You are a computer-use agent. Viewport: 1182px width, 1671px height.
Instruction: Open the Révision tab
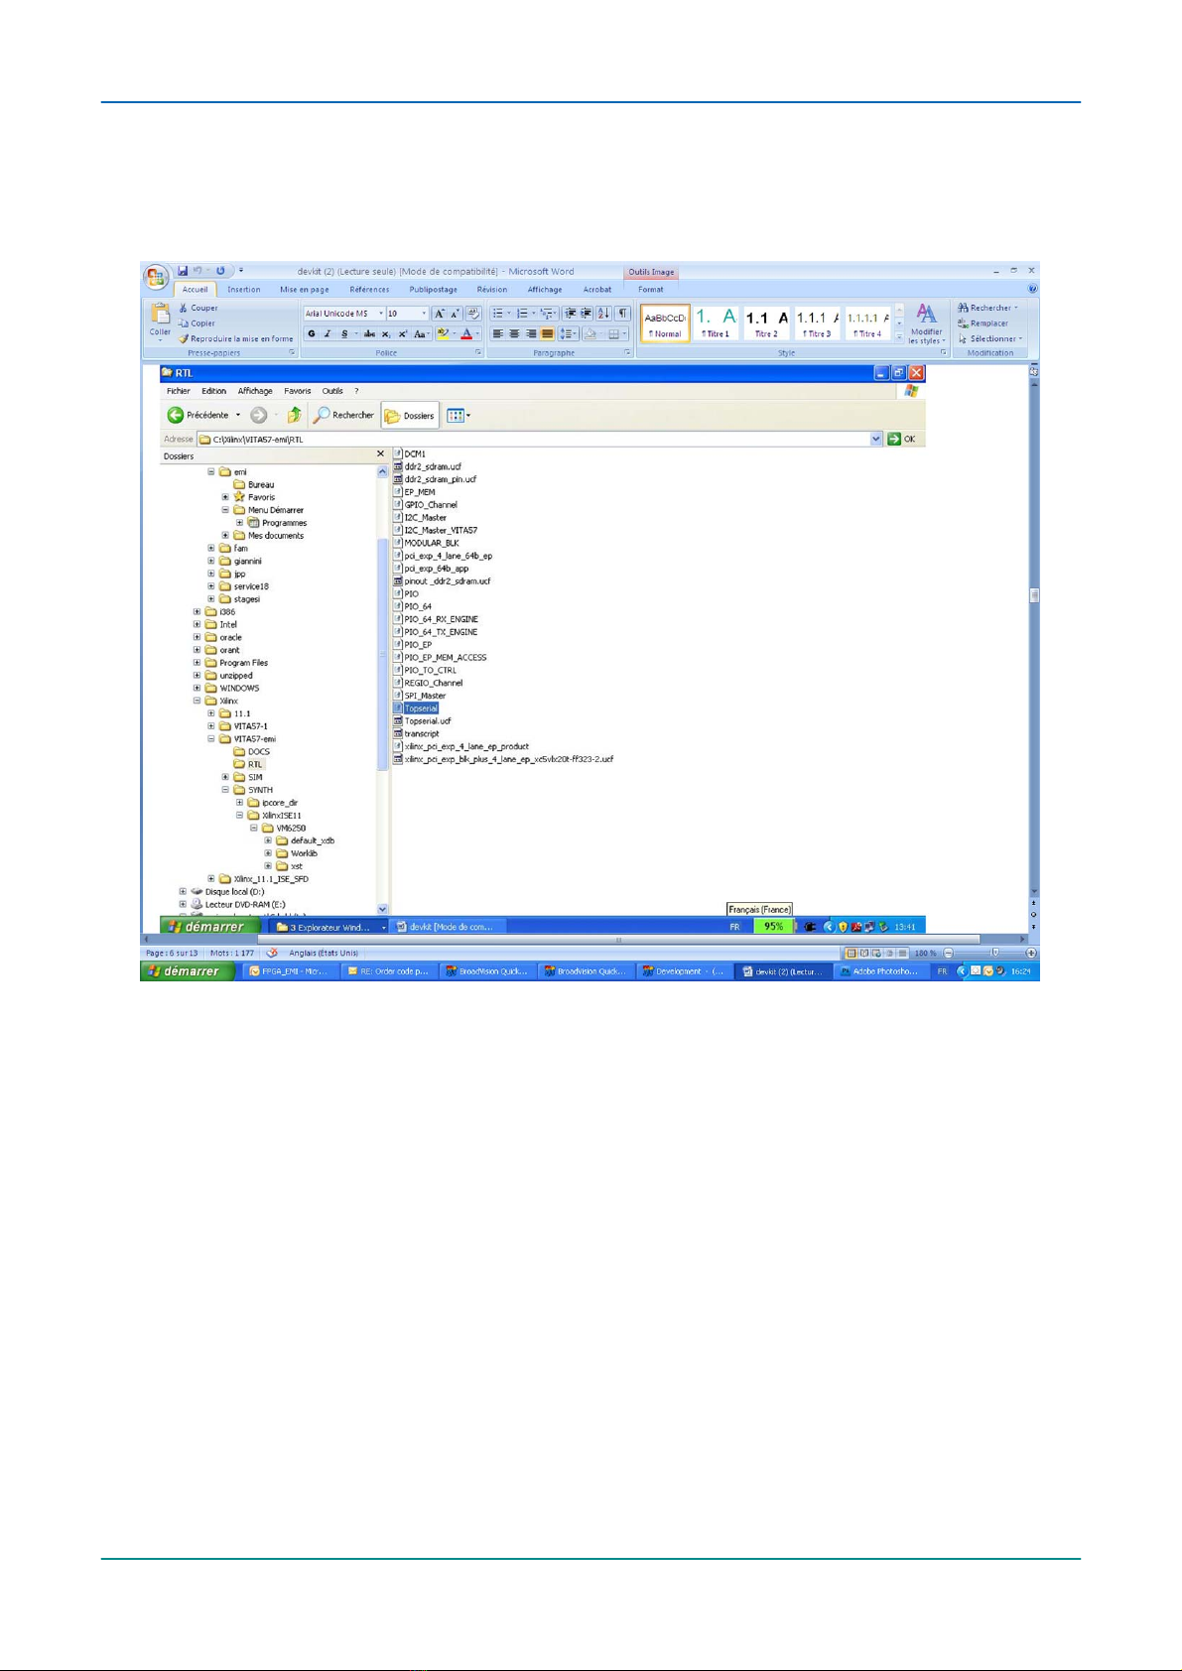click(x=492, y=290)
